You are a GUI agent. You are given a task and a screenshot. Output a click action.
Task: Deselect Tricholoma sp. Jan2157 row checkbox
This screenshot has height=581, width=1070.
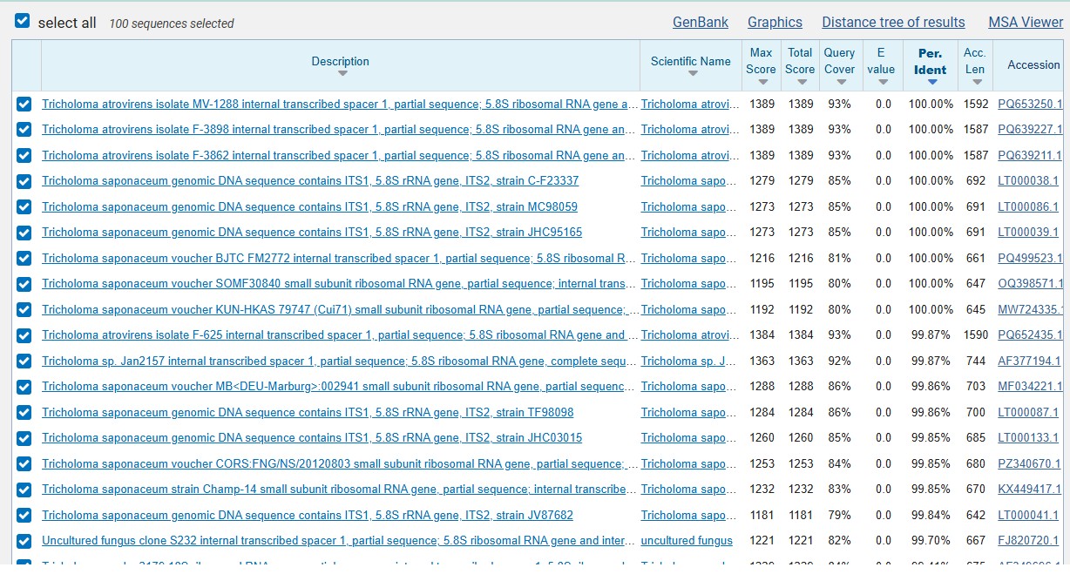[24, 361]
